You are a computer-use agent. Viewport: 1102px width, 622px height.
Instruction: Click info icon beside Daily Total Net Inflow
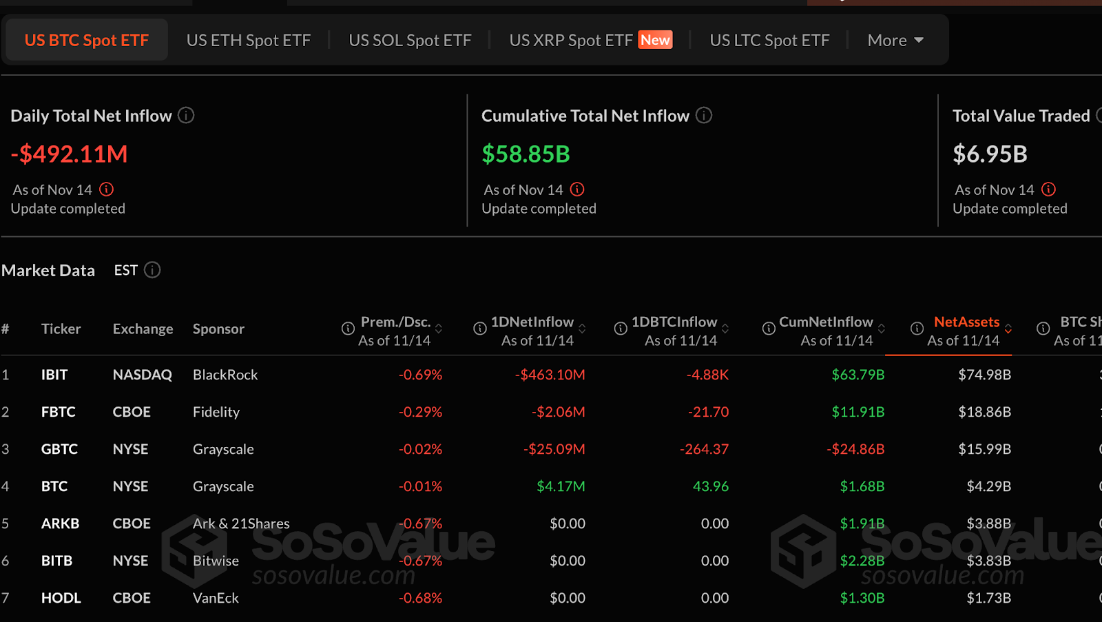point(186,116)
